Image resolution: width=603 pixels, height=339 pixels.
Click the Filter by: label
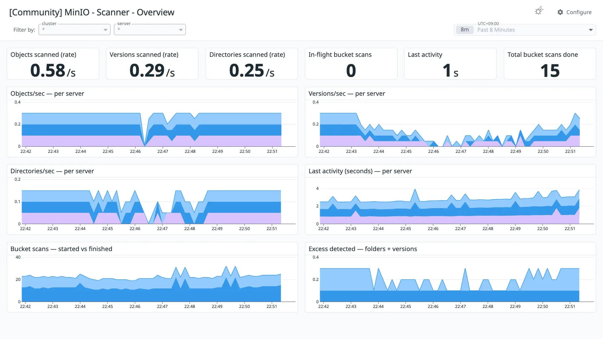[24, 30]
